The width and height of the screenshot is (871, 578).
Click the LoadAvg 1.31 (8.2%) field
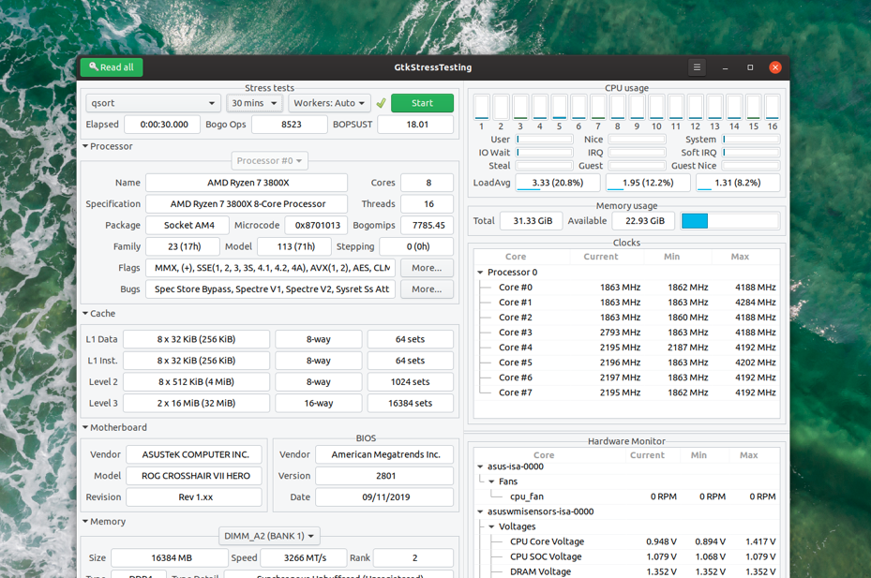[738, 183]
